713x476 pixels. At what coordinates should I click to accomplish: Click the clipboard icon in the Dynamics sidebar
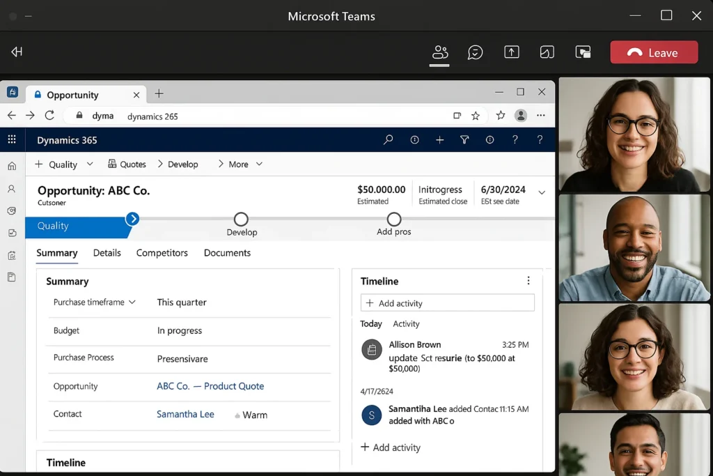[x=12, y=255]
